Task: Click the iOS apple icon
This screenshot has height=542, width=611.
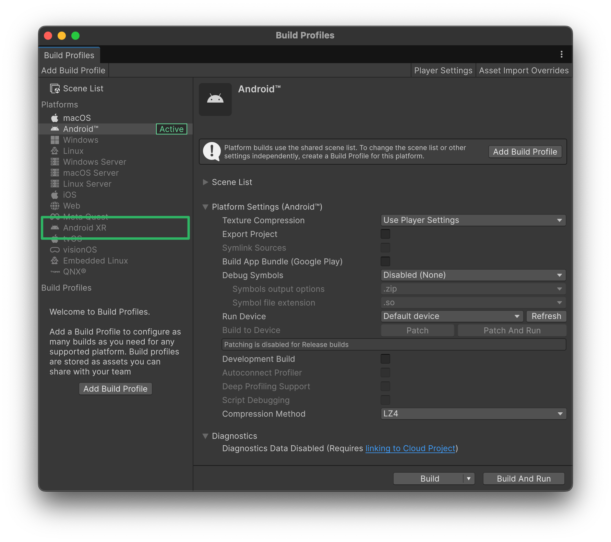Action: point(55,195)
